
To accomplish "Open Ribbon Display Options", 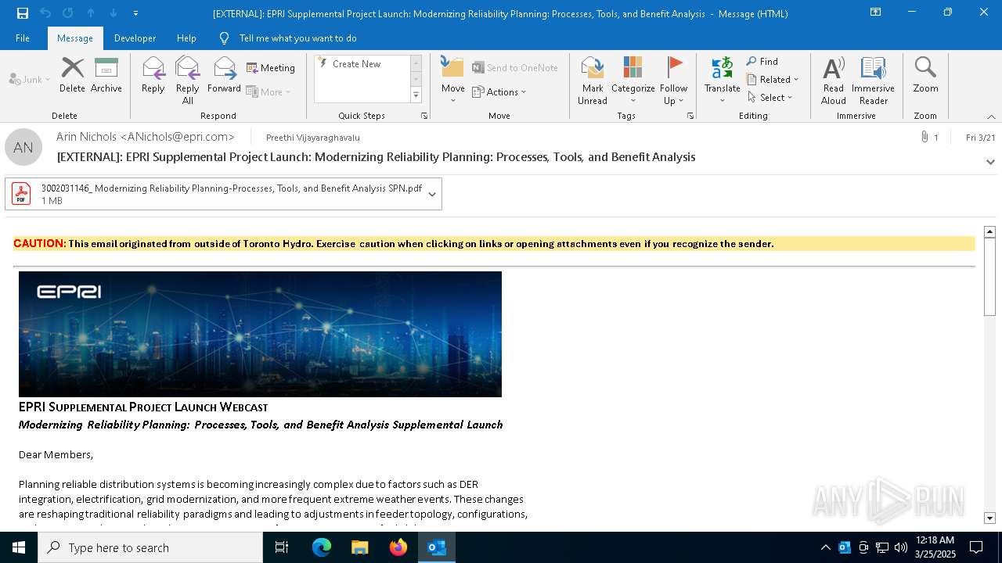I will [875, 13].
